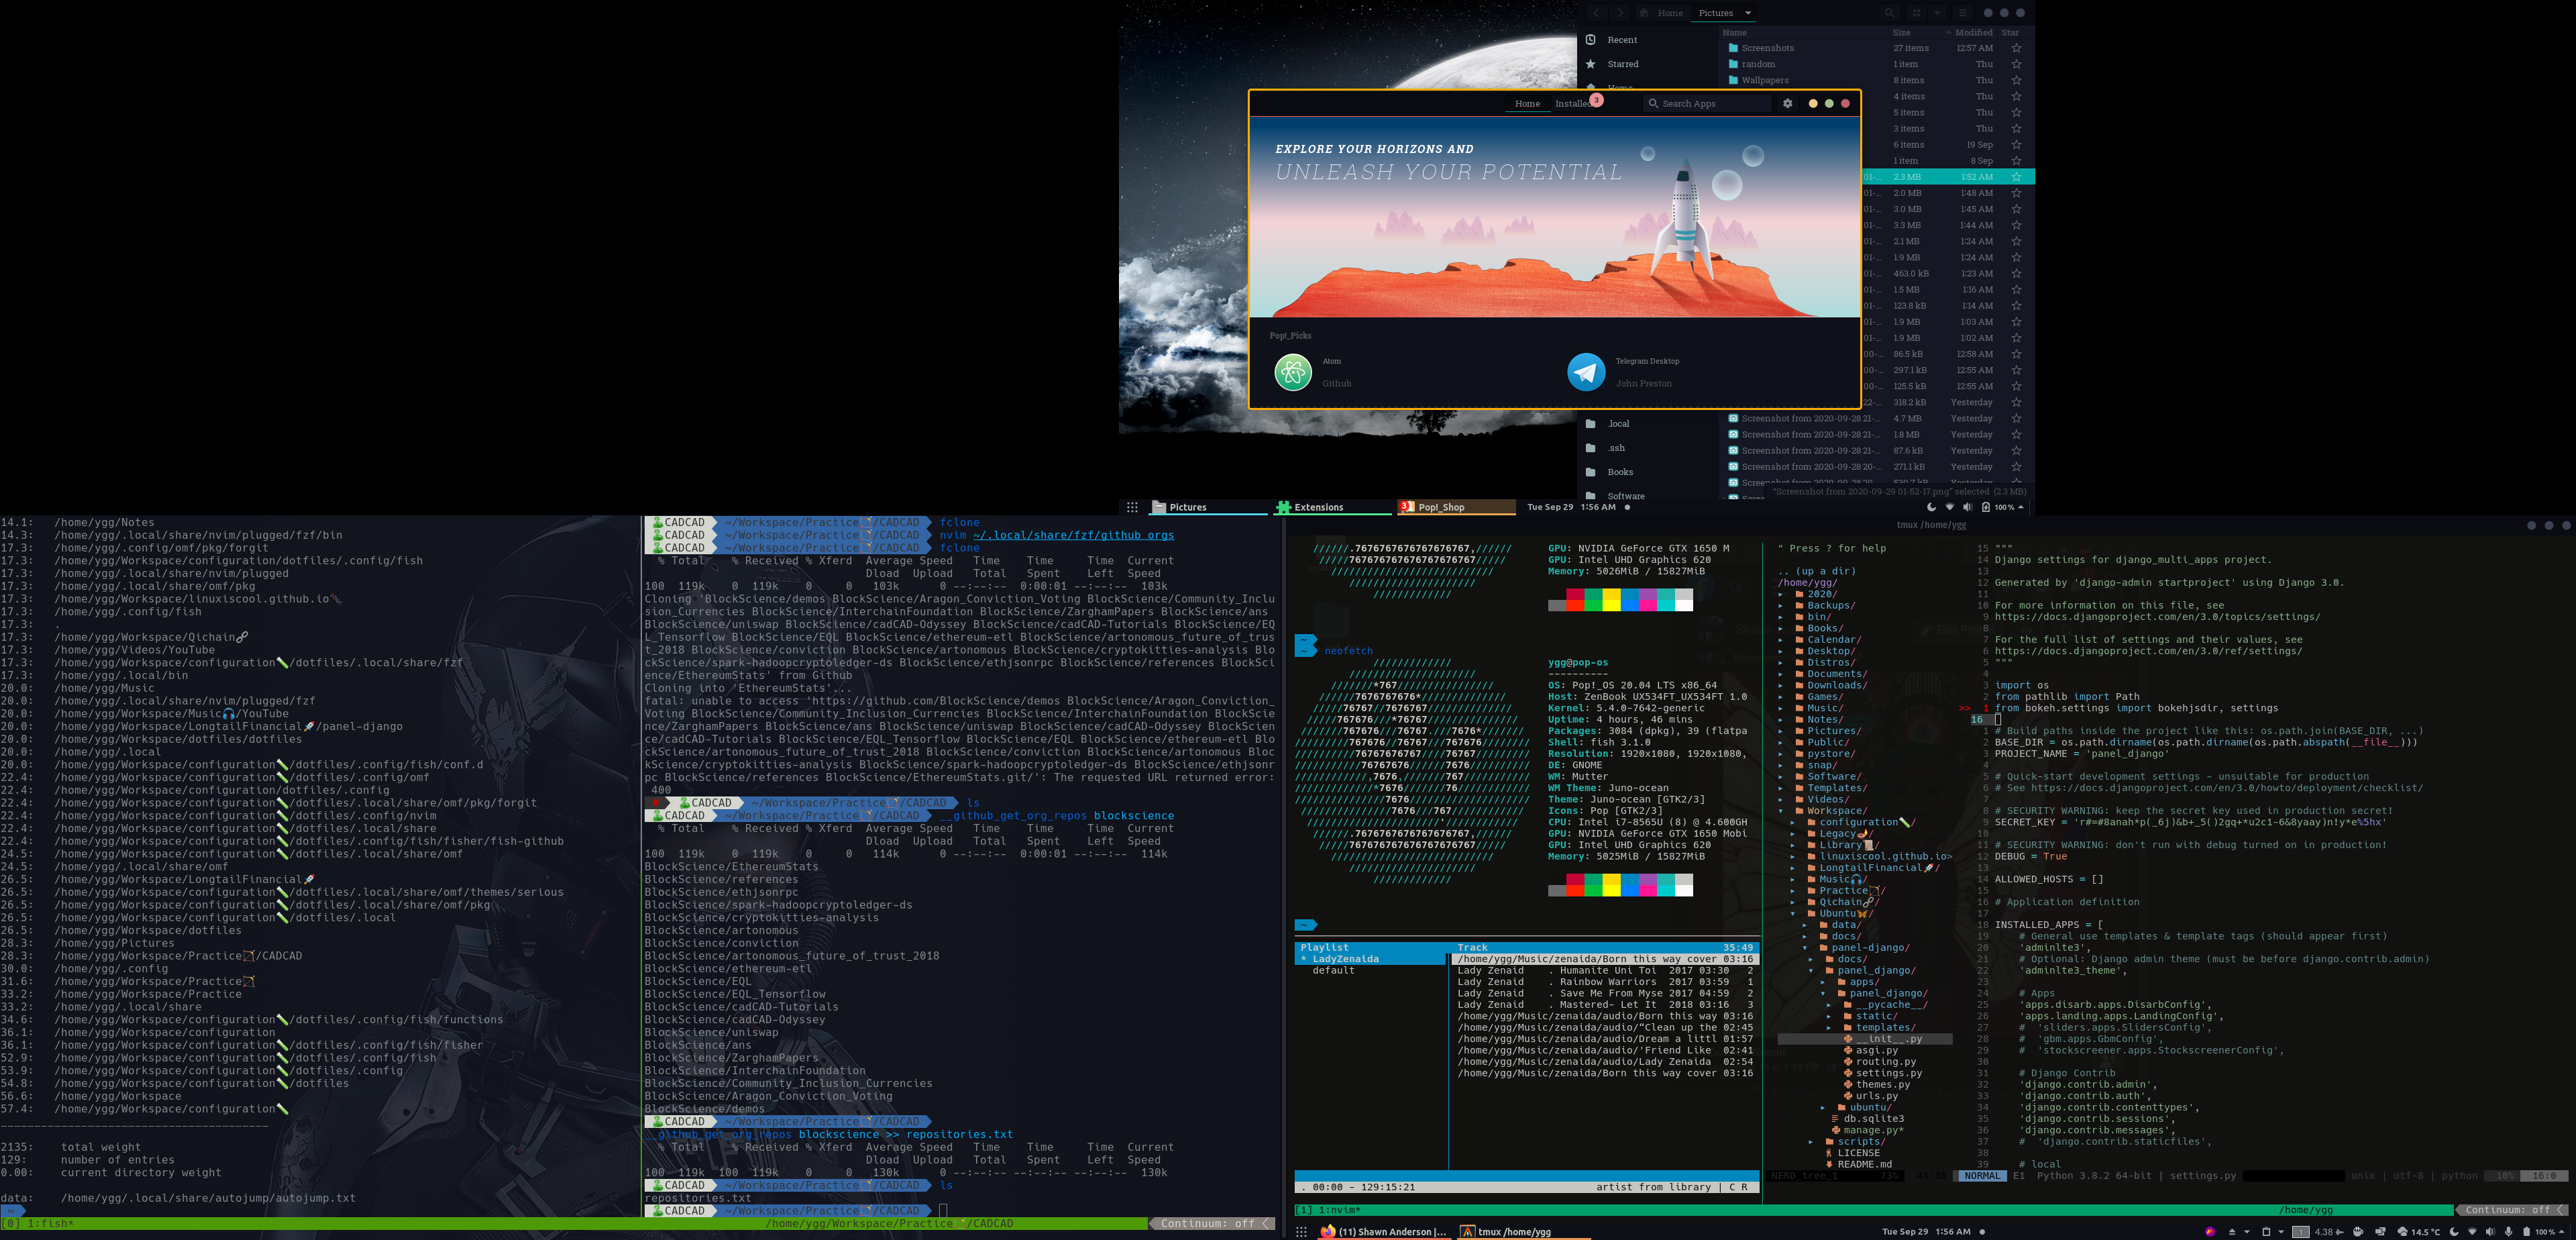Toggle the night light moon icon in upper panel
Viewport: 2576px width, 1240px height.
(x=1931, y=507)
